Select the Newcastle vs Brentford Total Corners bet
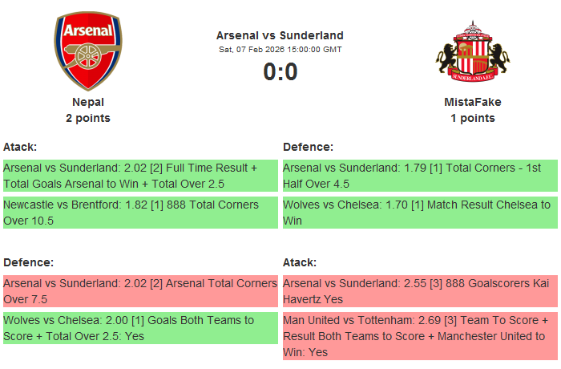561x369 pixels. pos(139,213)
